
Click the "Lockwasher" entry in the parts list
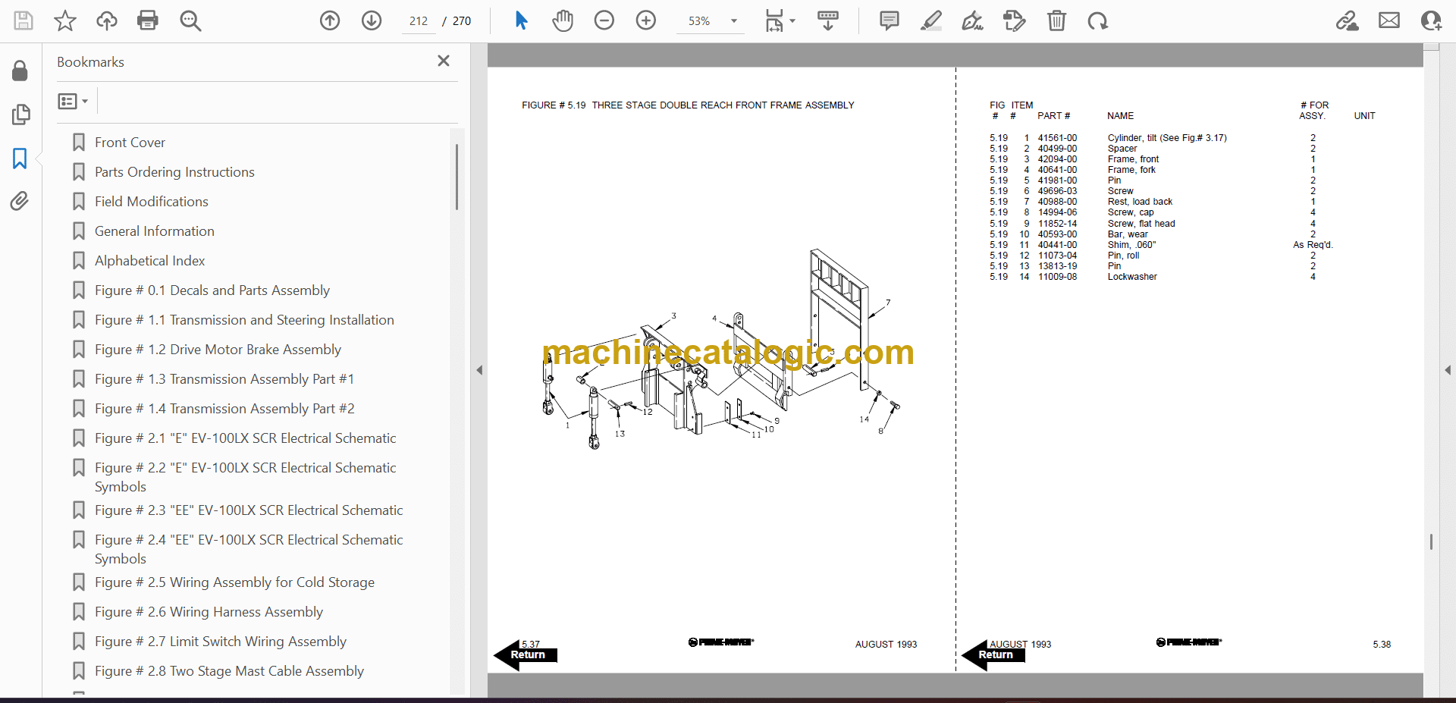(1132, 277)
